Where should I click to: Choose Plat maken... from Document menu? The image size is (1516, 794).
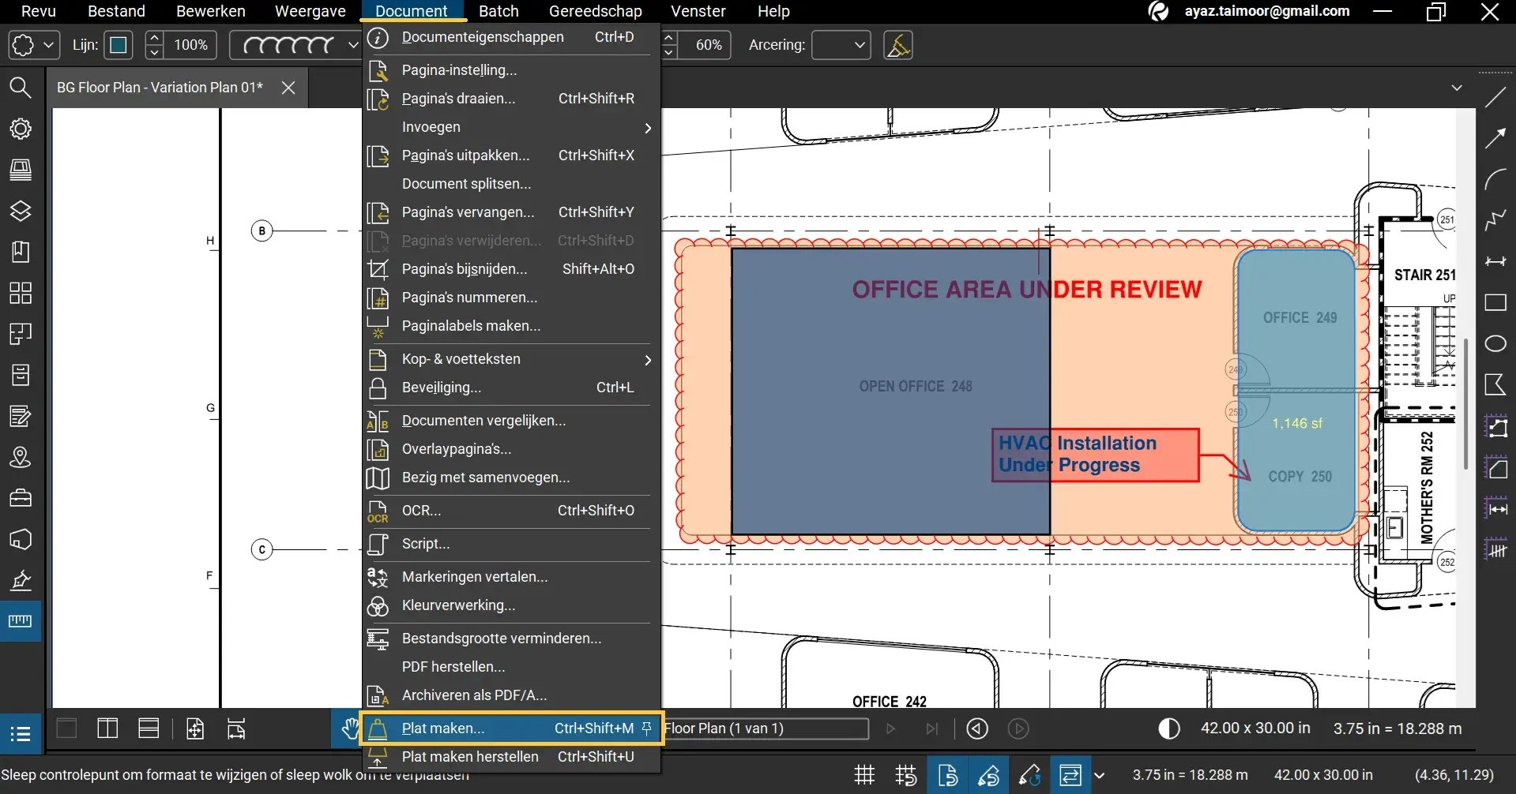pos(511,728)
